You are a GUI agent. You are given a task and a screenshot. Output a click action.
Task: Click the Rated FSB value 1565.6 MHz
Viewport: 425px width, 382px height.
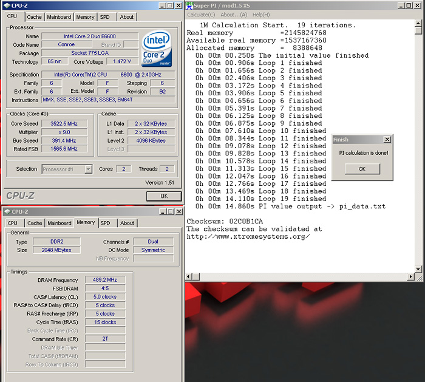tap(64, 149)
